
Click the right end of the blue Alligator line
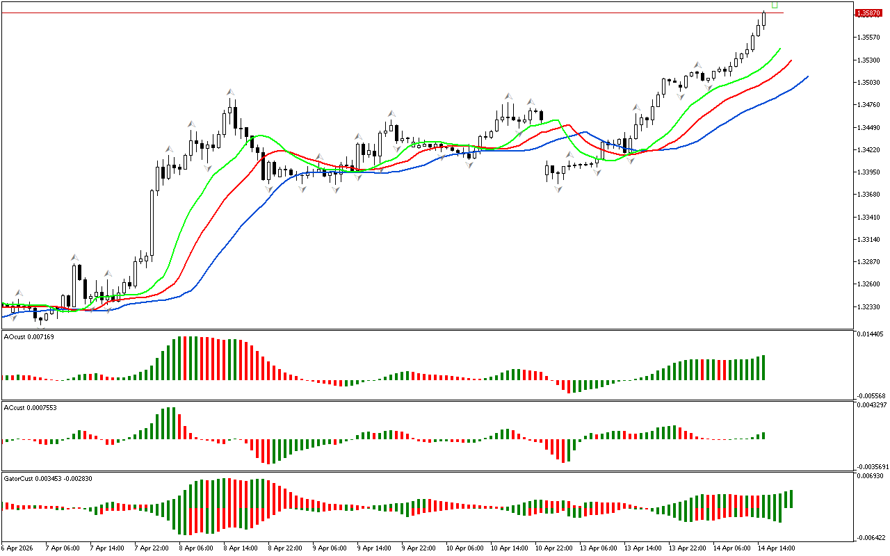807,76
